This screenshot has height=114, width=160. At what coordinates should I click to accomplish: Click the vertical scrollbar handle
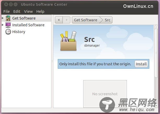click(x=156, y=53)
